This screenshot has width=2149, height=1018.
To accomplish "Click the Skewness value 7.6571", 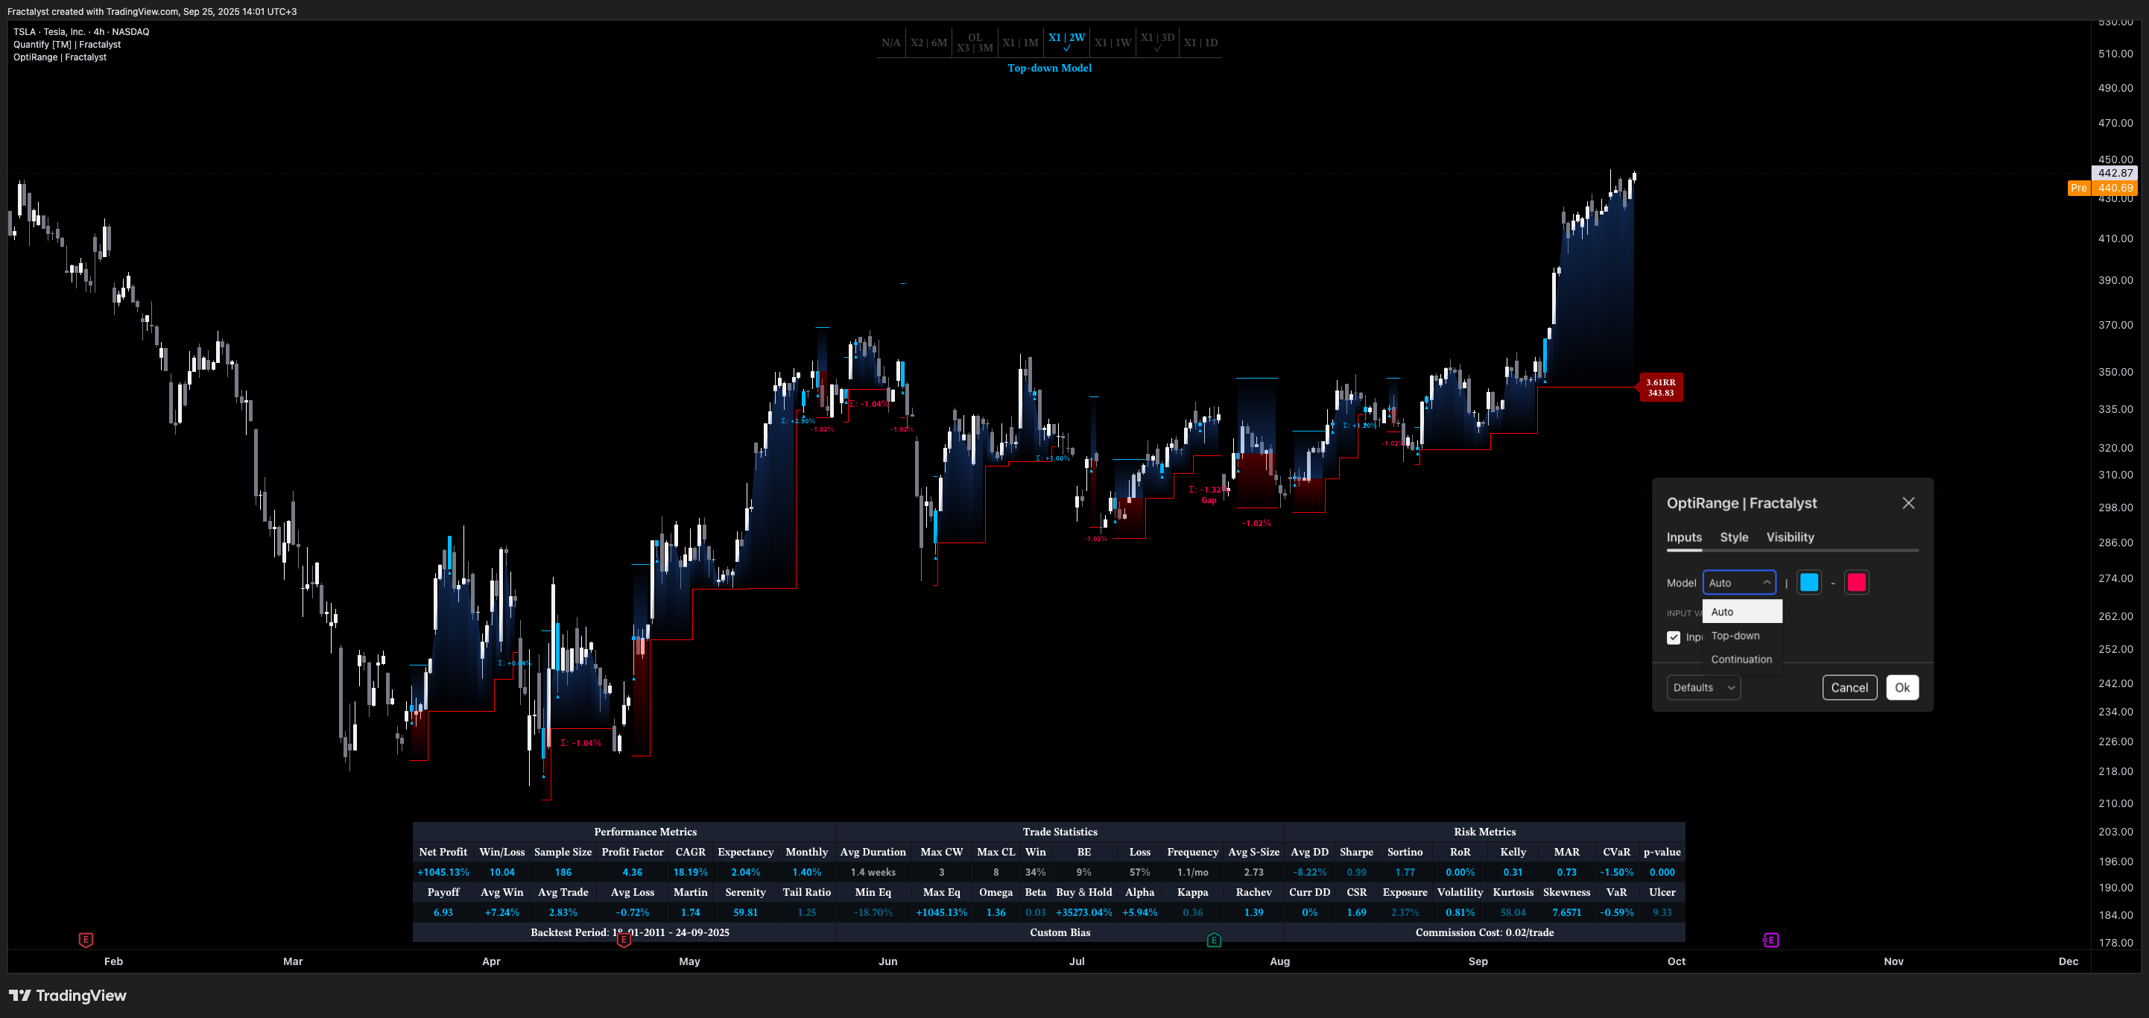I will click(1566, 912).
